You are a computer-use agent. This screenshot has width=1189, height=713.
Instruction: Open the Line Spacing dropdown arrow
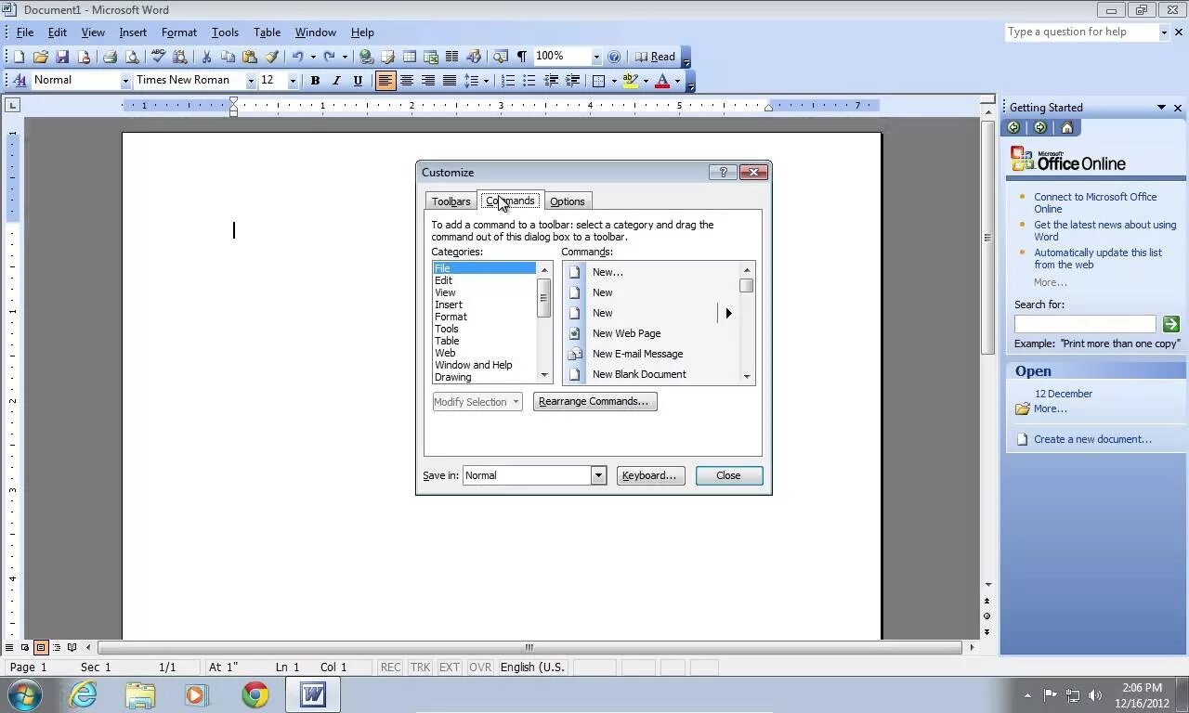tap(486, 81)
